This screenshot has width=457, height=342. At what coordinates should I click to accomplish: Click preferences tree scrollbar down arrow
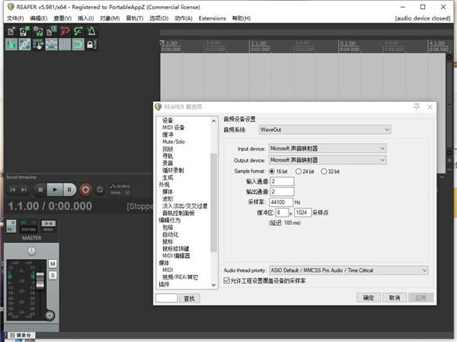[x=213, y=285]
